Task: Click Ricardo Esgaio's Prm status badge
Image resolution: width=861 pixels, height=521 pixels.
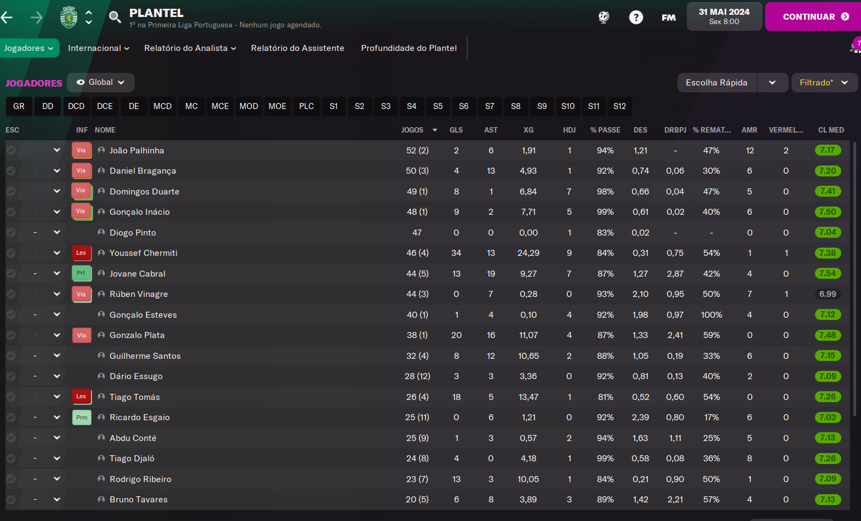Action: coord(81,417)
